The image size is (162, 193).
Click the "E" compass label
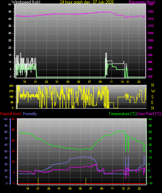pyautogui.click(x=152, y=102)
